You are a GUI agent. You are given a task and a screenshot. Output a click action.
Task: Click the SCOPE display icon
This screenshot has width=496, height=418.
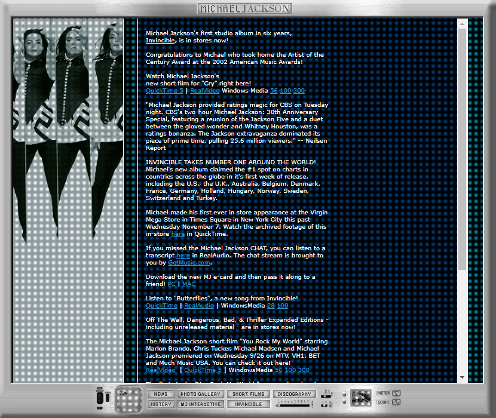(396, 402)
